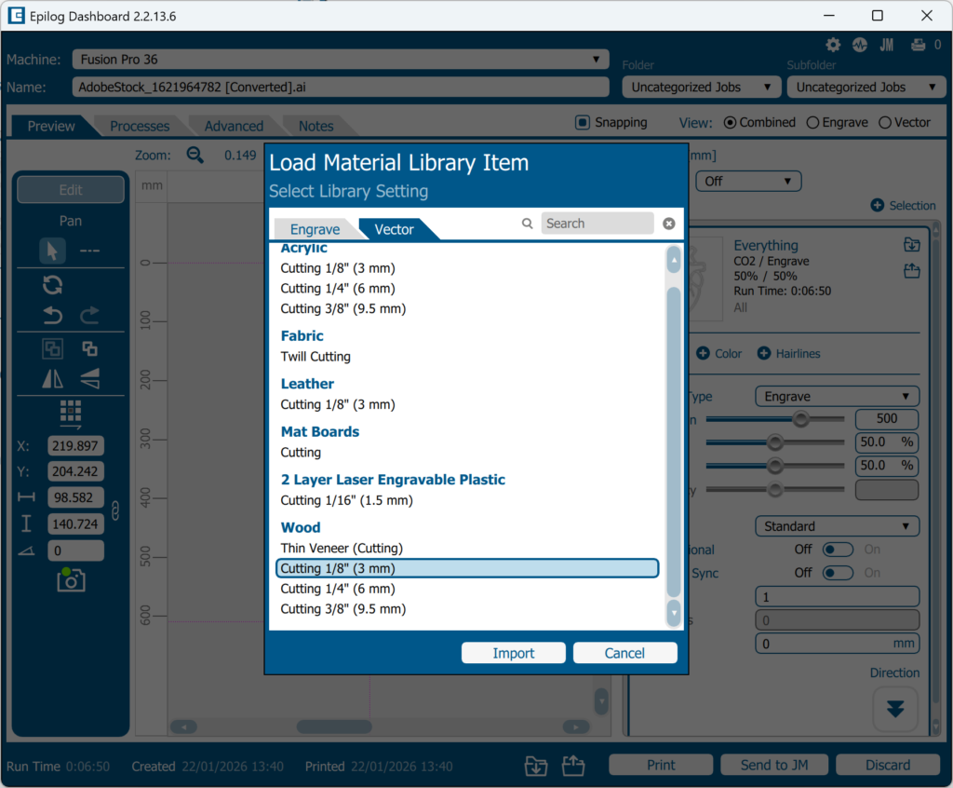This screenshot has height=788, width=953.
Task: Add a Color process
Action: click(x=719, y=354)
